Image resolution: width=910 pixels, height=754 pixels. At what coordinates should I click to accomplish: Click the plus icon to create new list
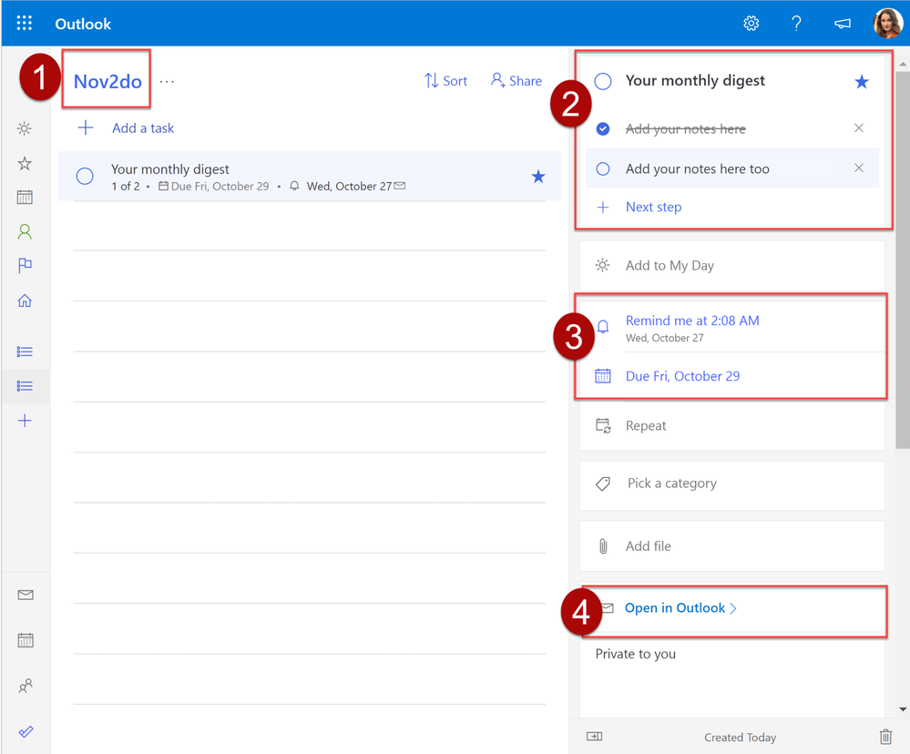click(x=25, y=421)
